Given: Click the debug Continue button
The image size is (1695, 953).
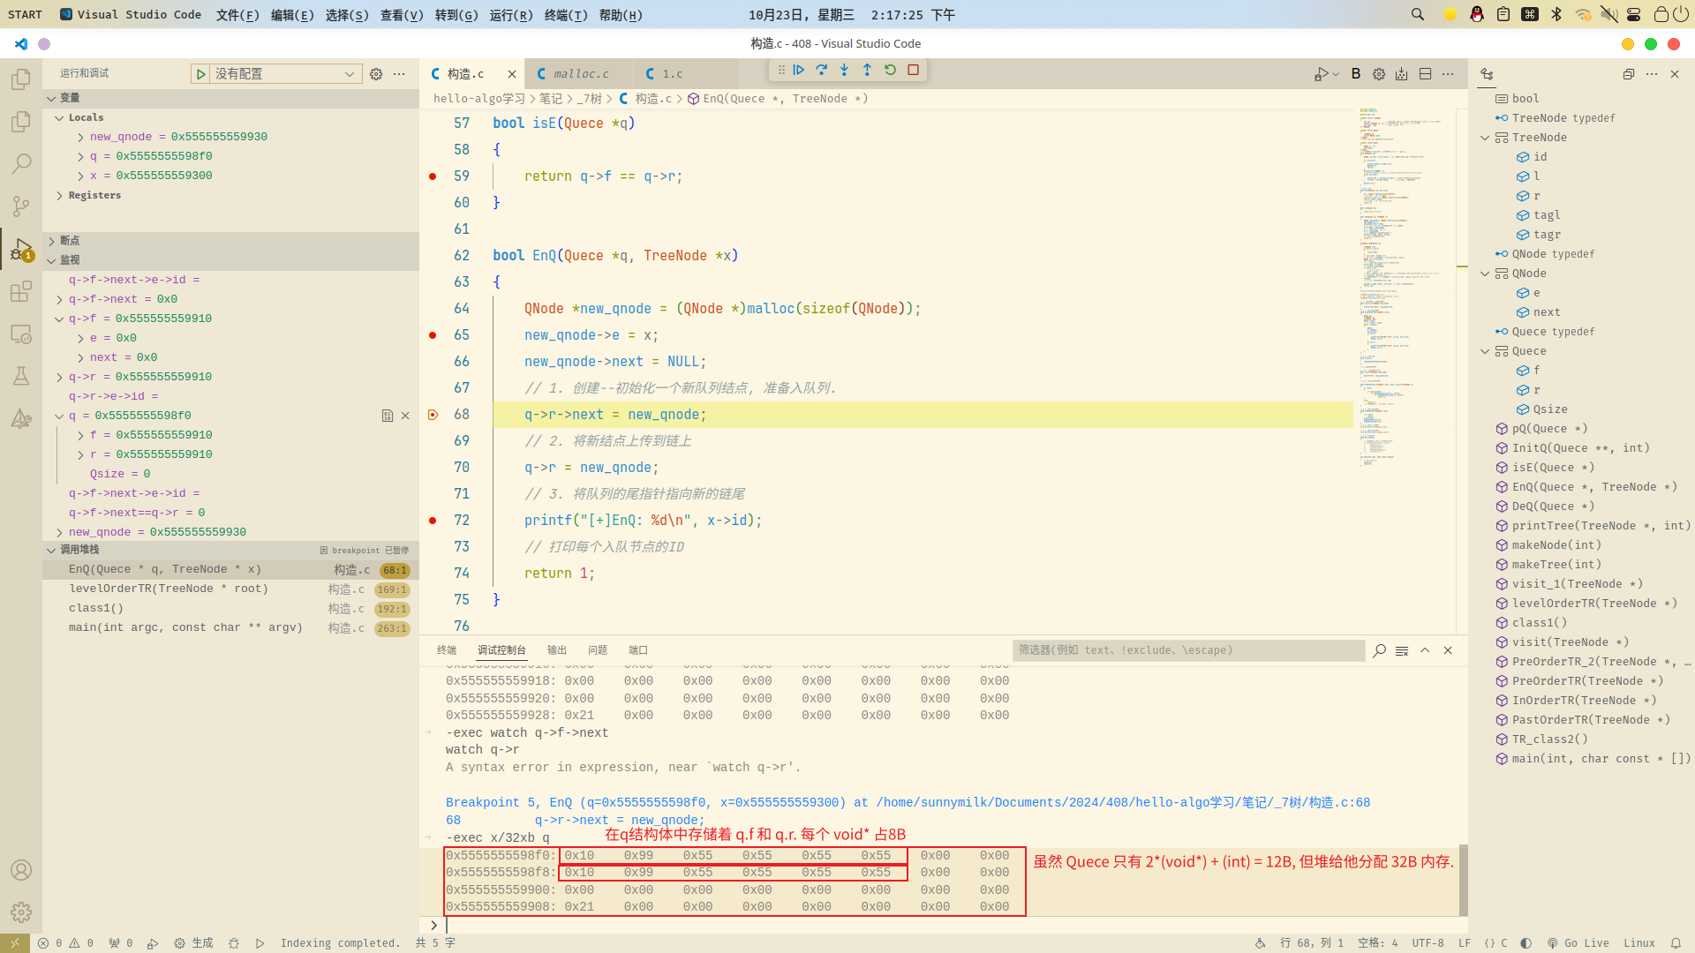Looking at the screenshot, I should (798, 70).
